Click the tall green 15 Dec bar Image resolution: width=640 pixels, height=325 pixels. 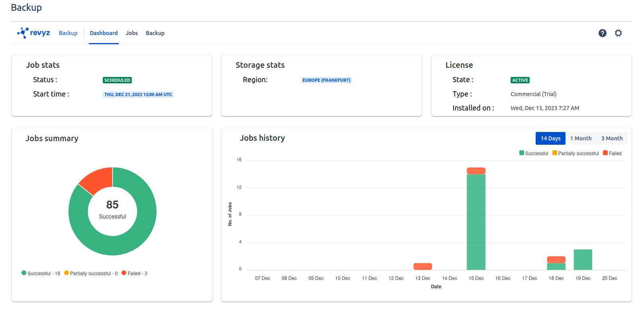click(x=476, y=223)
